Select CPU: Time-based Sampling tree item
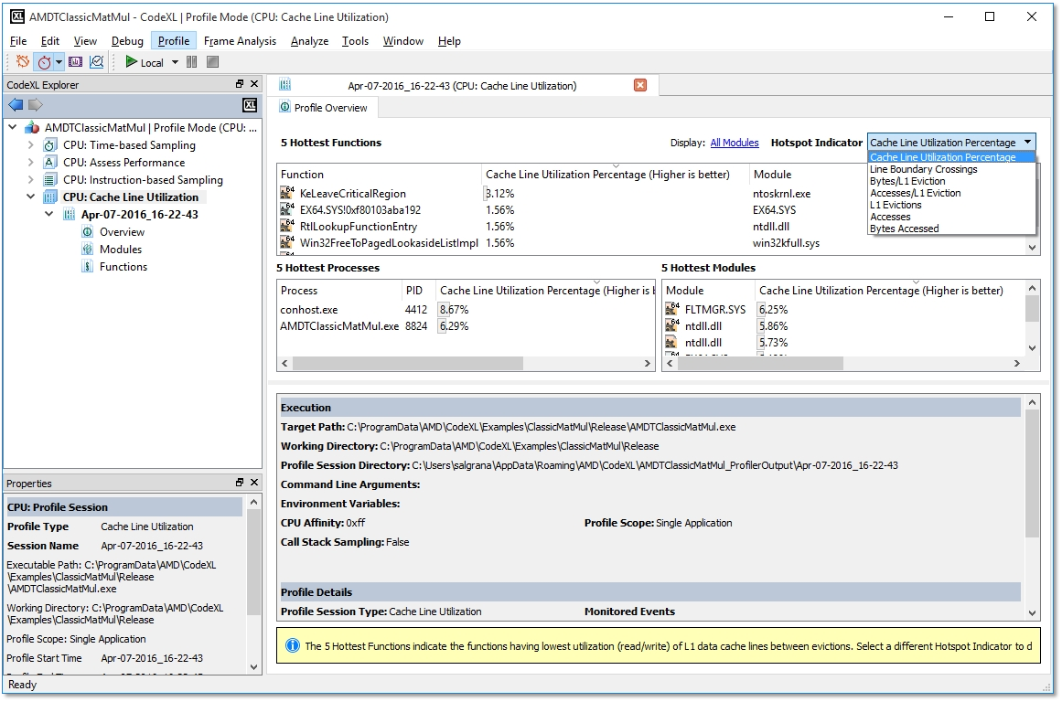This screenshot has width=1062, height=702. [x=129, y=144]
